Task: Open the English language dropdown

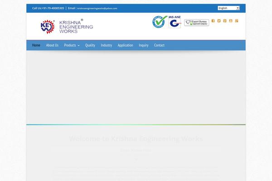Action: tap(228, 8)
